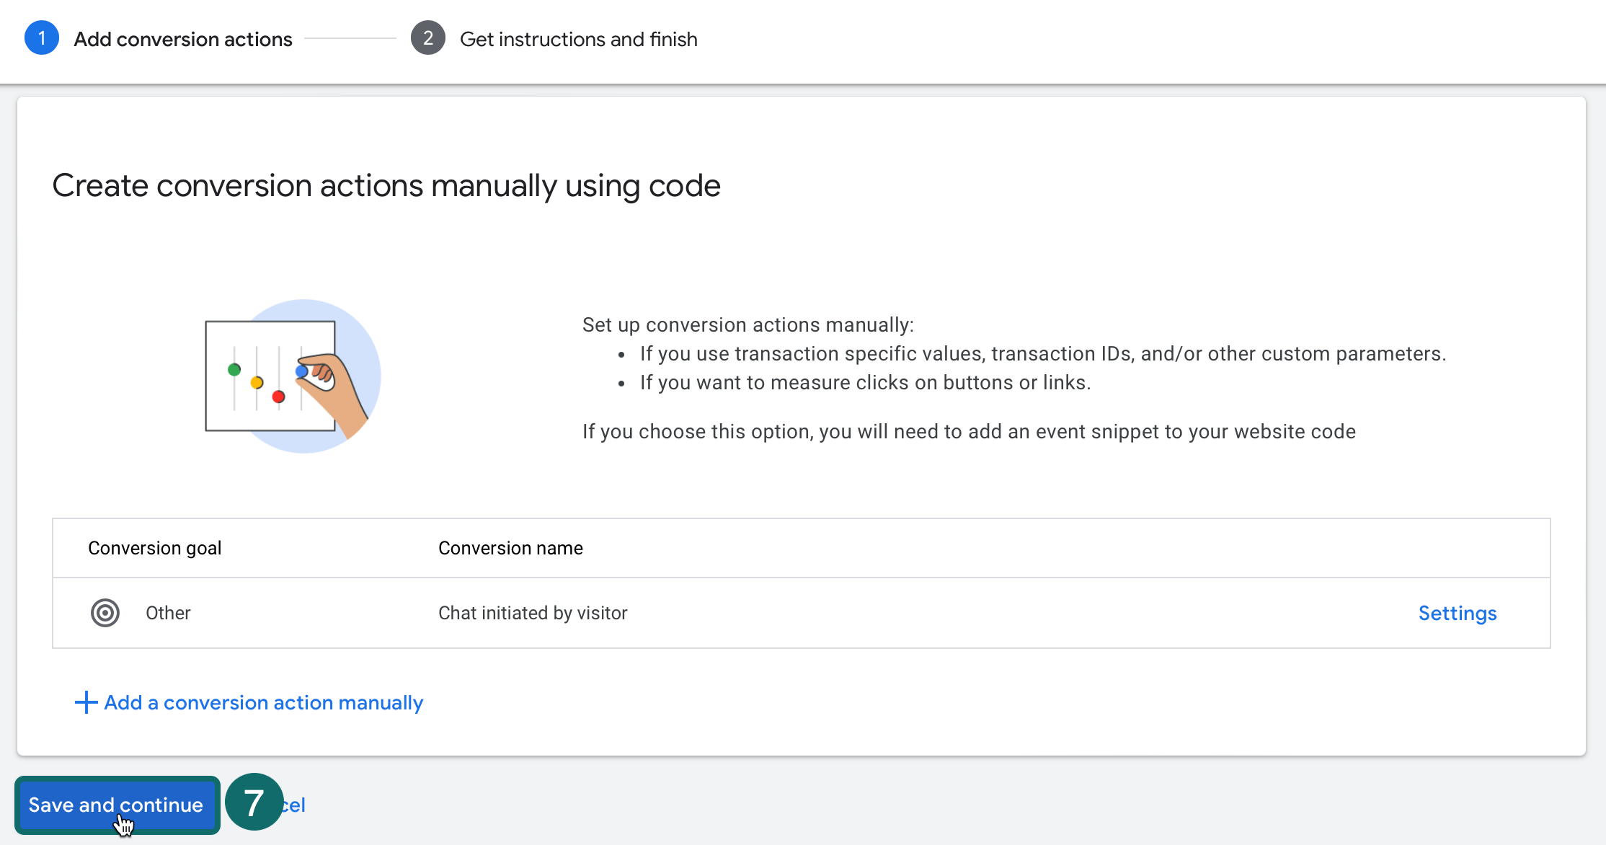
Task: Click the Conversion goal column header
Action: [x=155, y=548]
